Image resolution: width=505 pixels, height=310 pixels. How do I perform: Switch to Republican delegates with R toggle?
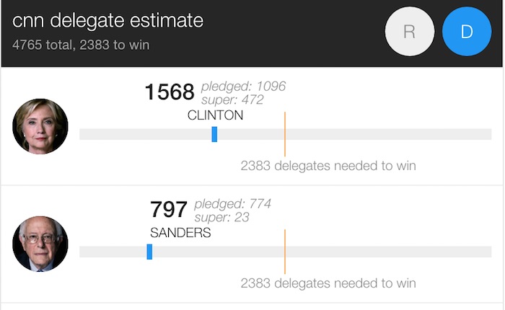click(409, 32)
